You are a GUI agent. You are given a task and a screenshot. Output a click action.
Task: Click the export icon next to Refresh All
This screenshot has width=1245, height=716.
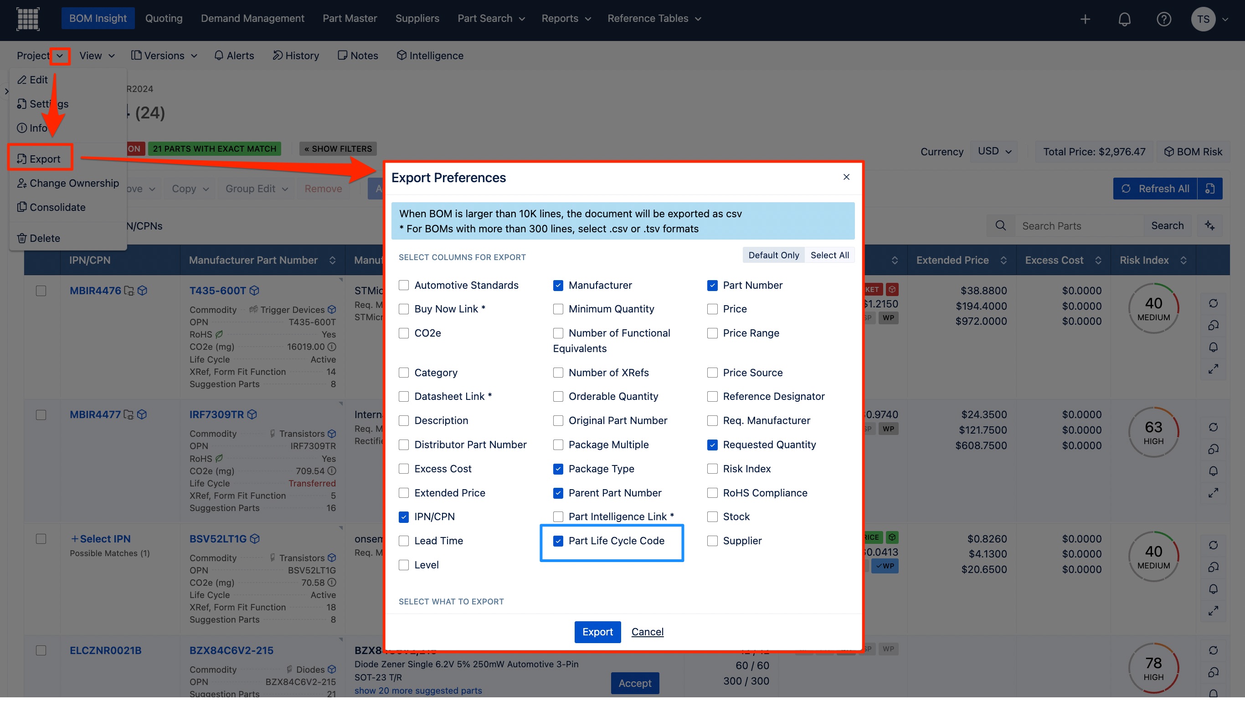(x=1210, y=189)
